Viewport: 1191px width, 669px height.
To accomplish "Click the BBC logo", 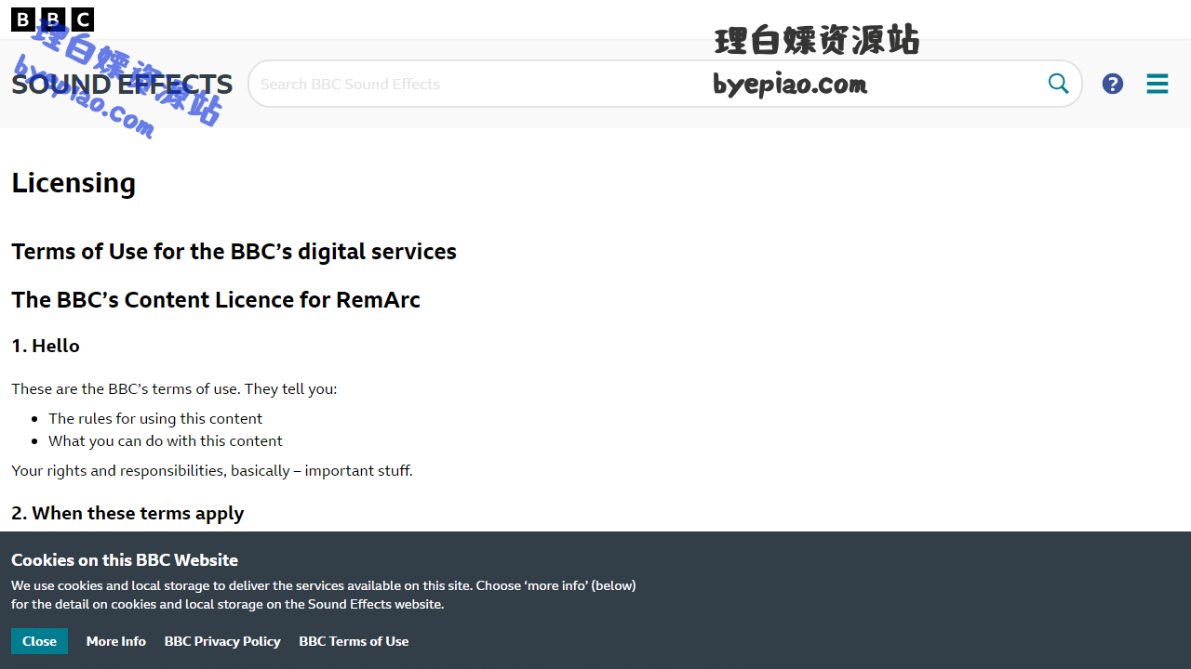I will click(x=52, y=20).
